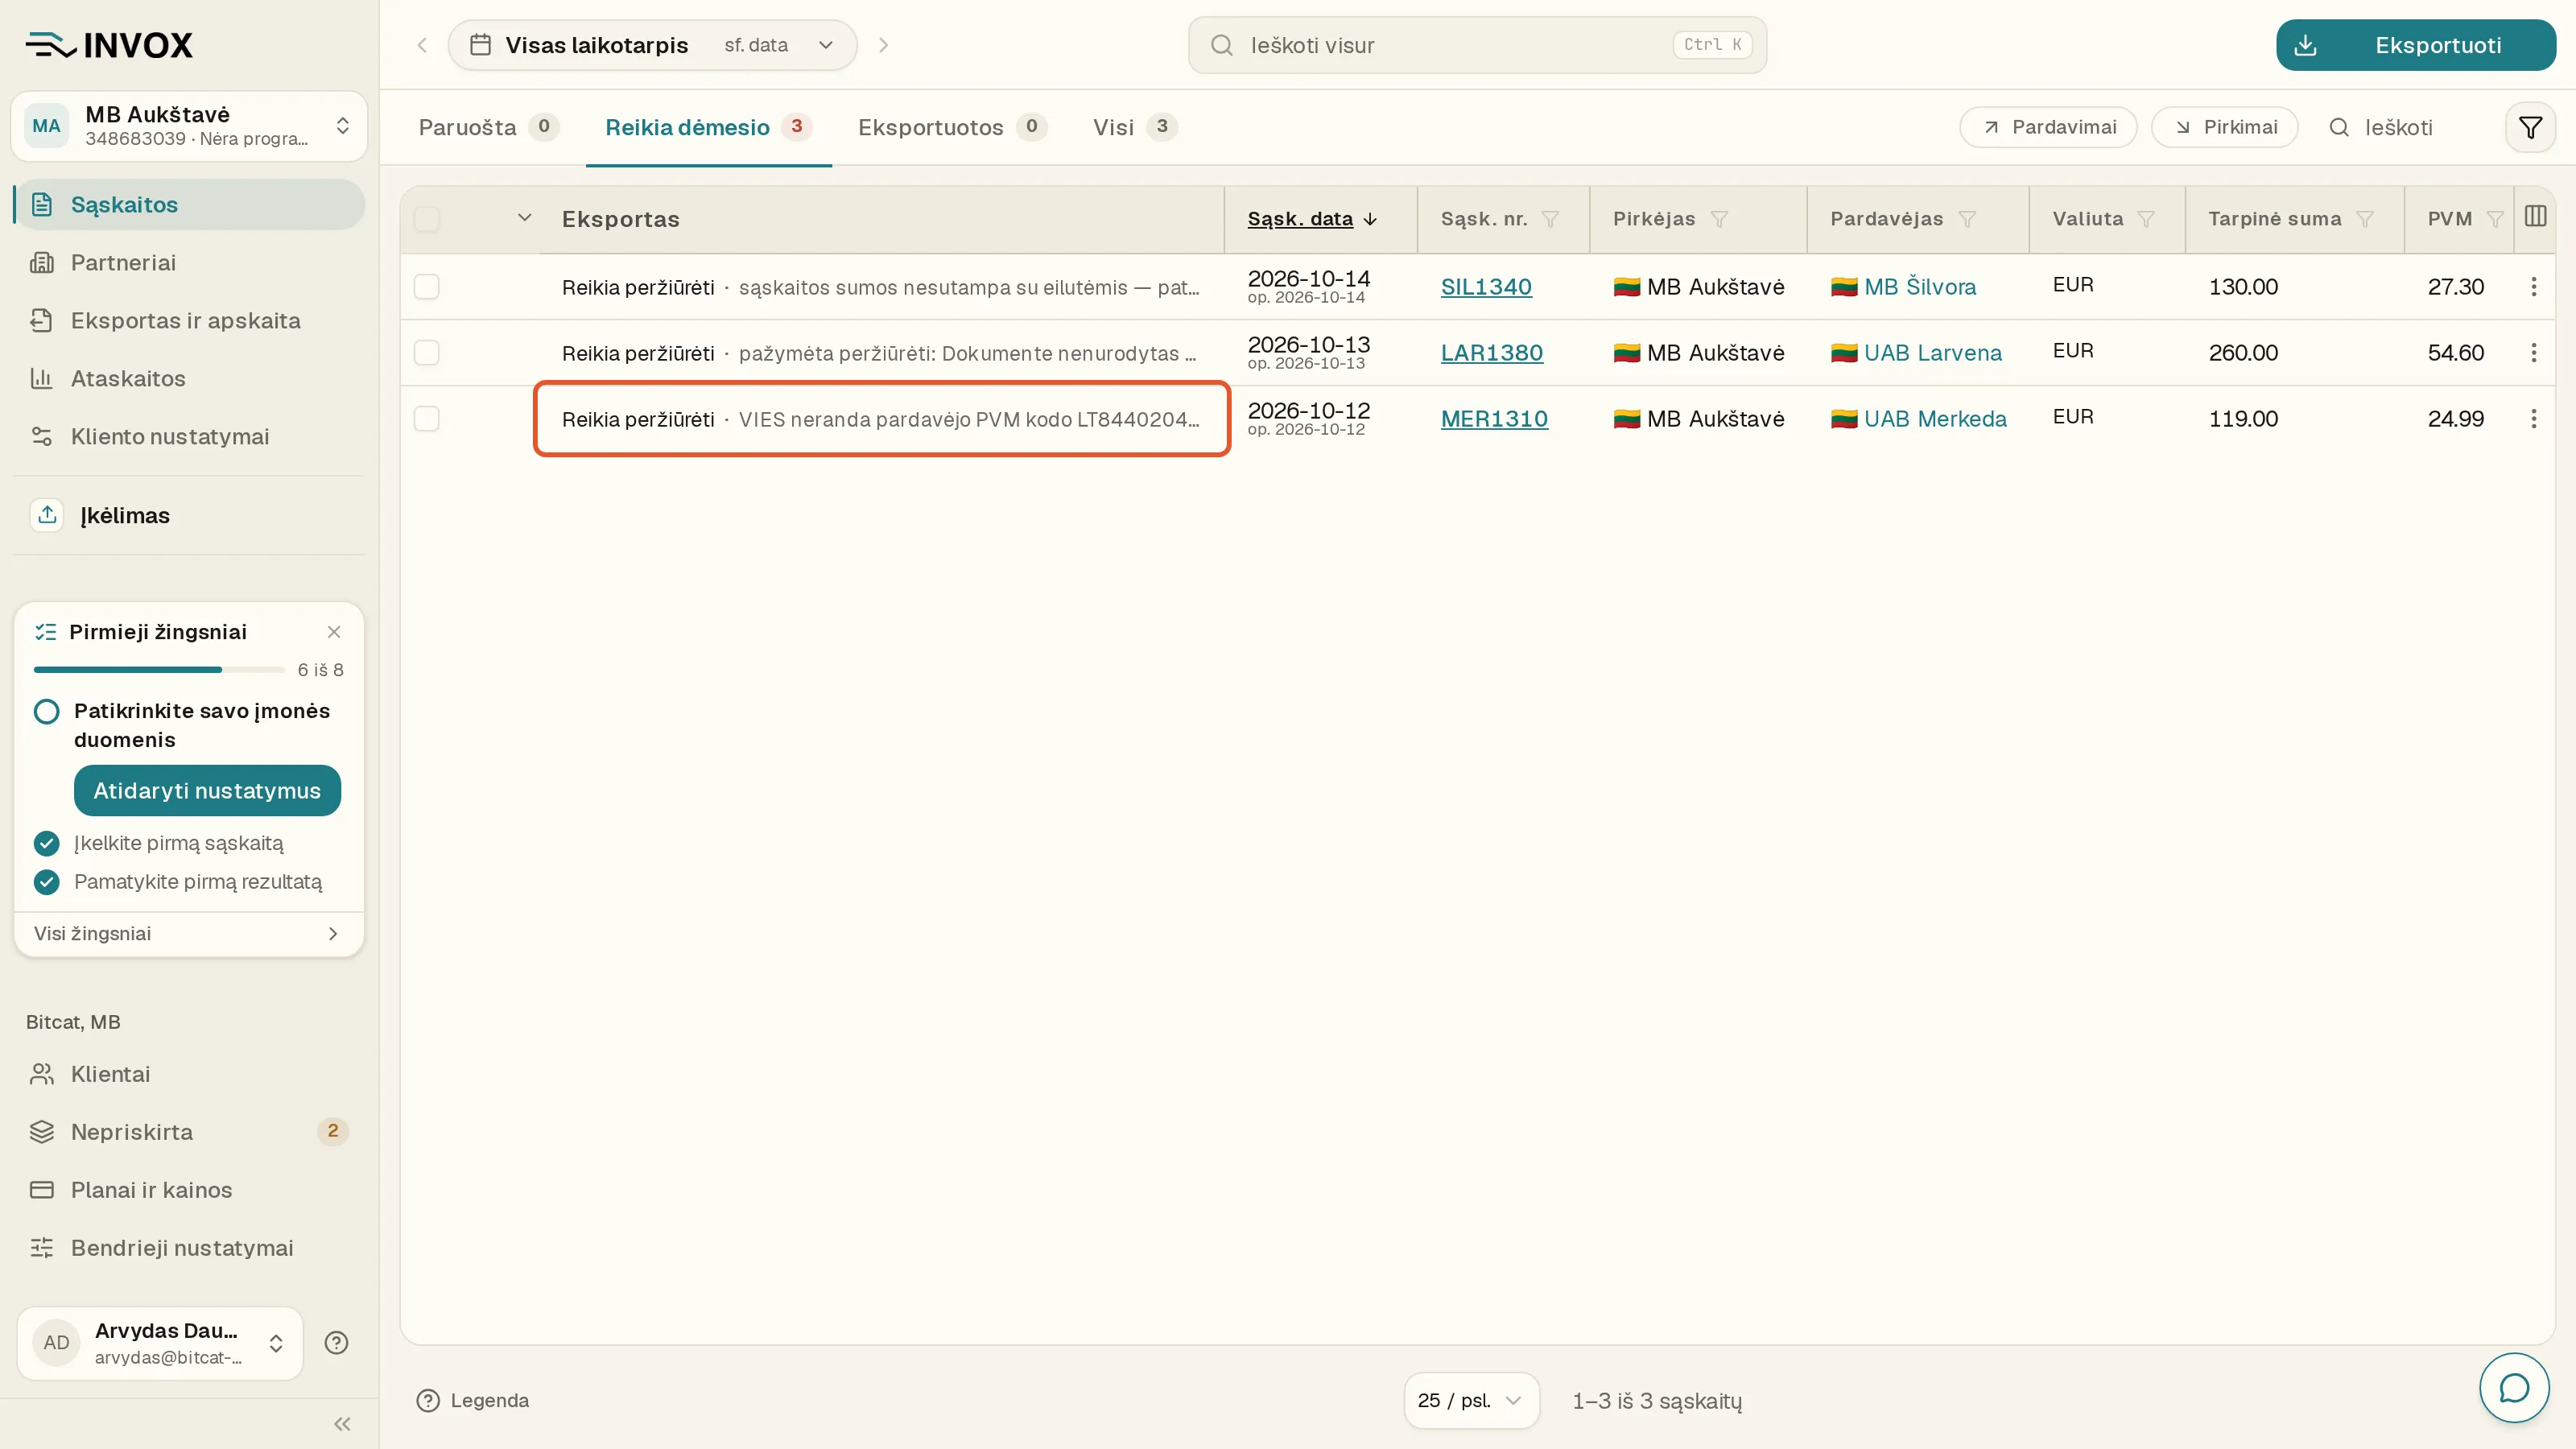Open the chat support bubble
2576x1449 pixels.
[2514, 1388]
